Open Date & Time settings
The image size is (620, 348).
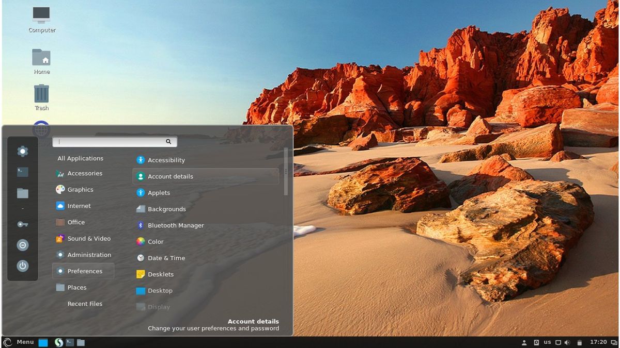[x=166, y=258]
